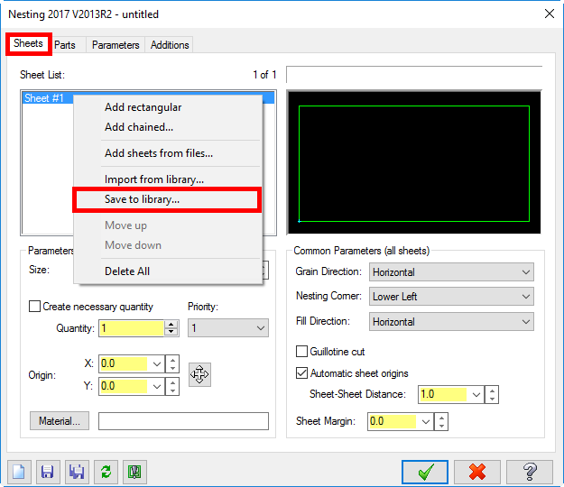Open the Grain Direction dropdown
The width and height of the screenshot is (564, 487).
451,272
